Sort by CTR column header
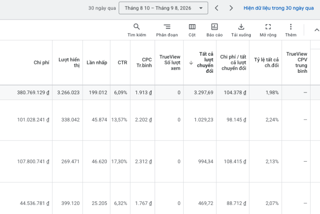This screenshot has width=320, height=214. (123, 62)
